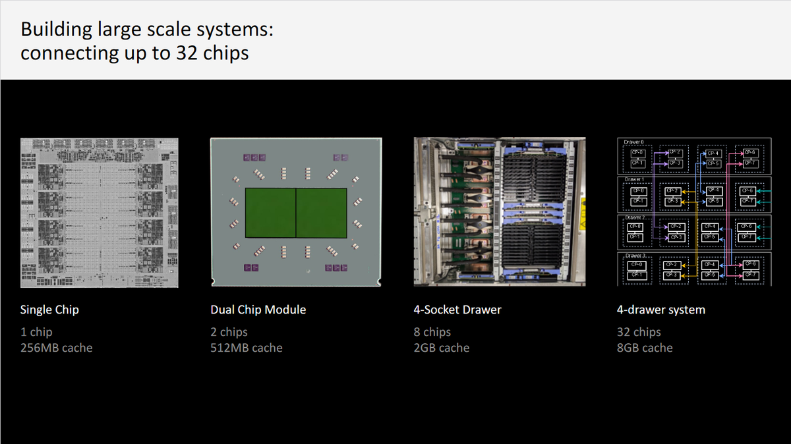Viewport: 791px width, 444px height.
Task: Click the CP-6 node in Drawer 2
Action: 746,227
